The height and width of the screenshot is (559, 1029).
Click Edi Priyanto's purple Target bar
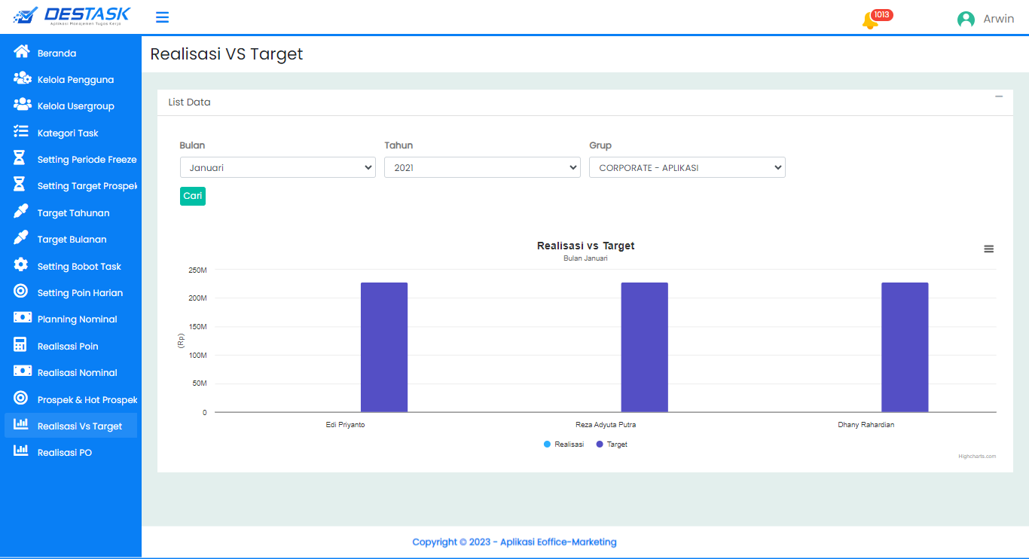[384, 347]
